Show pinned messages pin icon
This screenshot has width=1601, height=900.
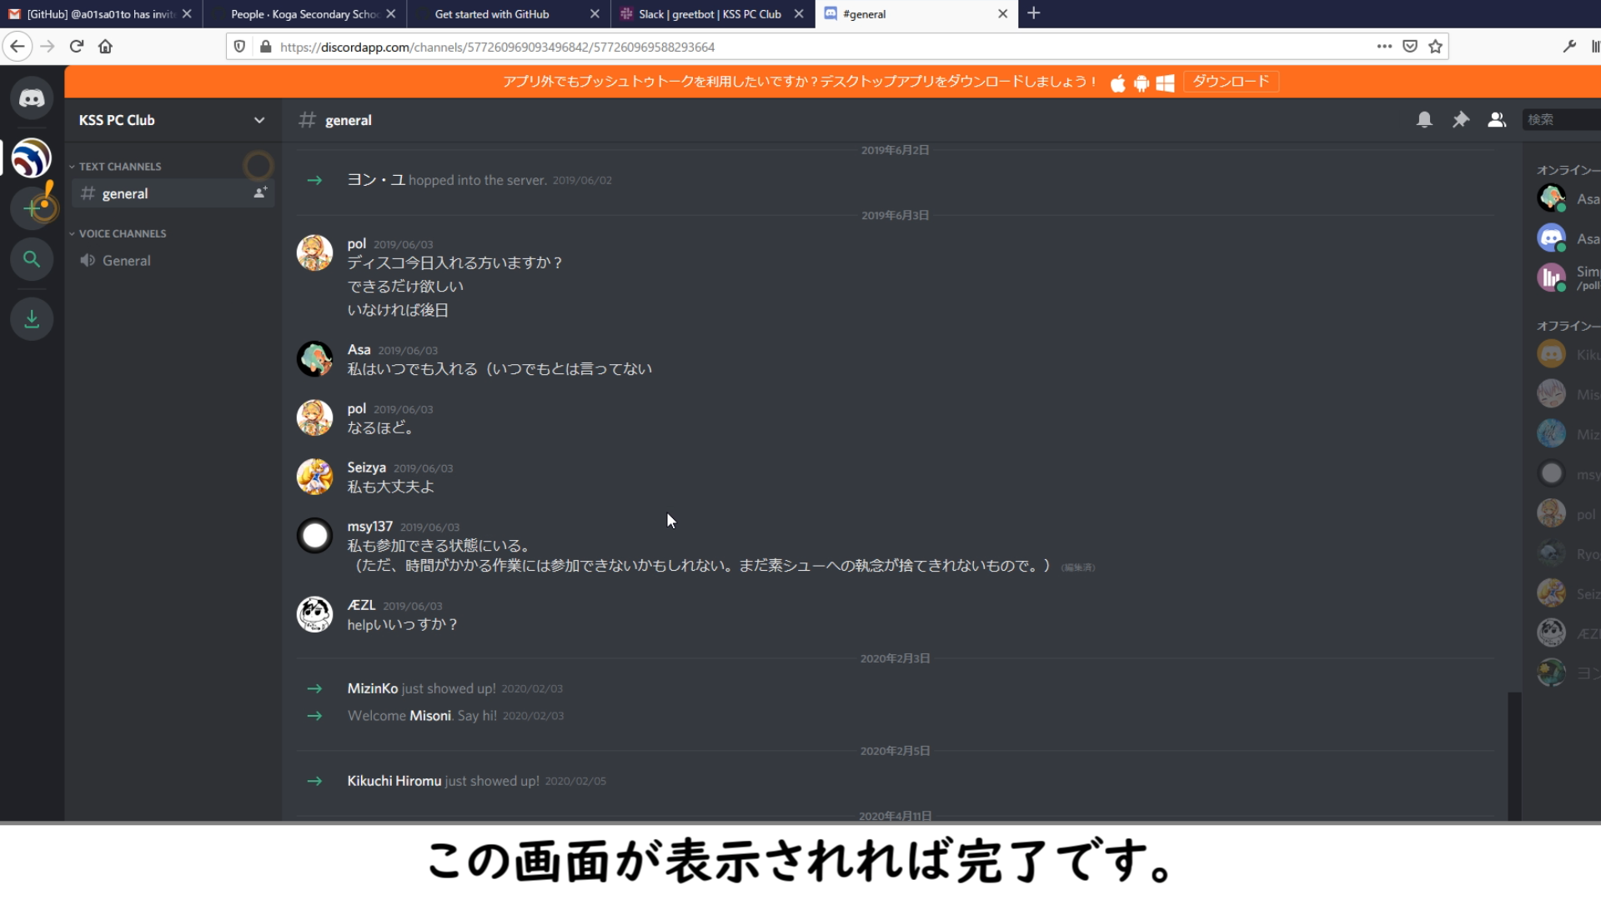click(x=1460, y=120)
